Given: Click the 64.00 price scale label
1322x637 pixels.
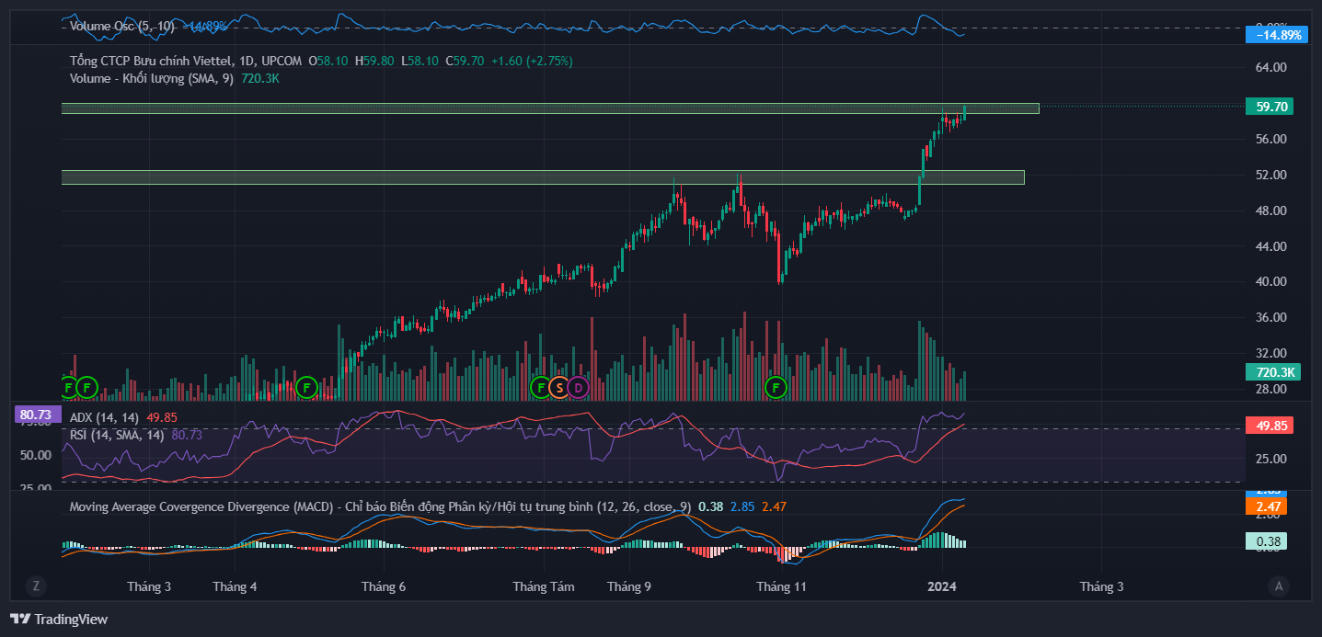Looking at the screenshot, I should click(x=1270, y=68).
